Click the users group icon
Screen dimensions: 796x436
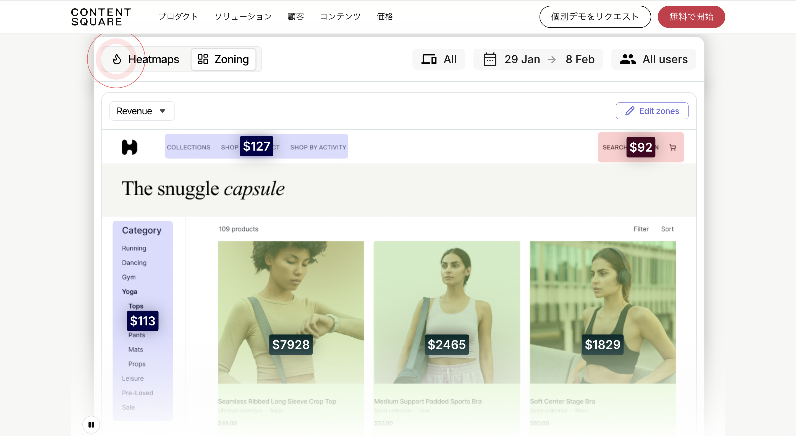pyautogui.click(x=628, y=59)
